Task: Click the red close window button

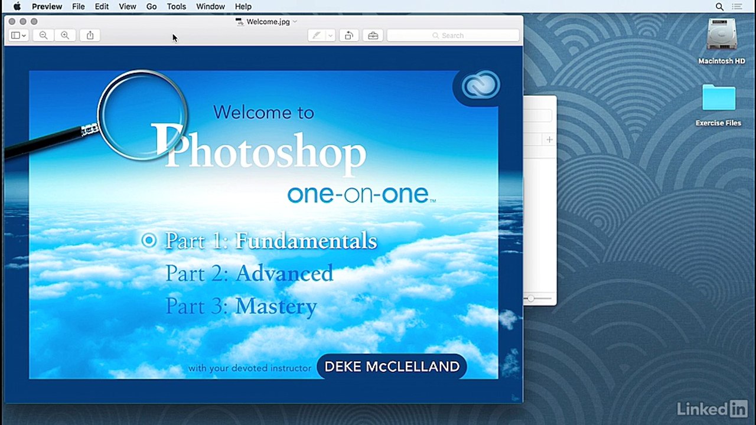Action: [12, 22]
